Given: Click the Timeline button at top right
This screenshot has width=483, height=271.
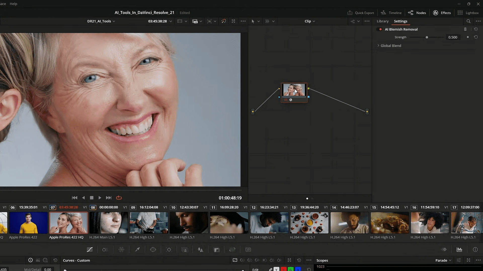Looking at the screenshot, I should [x=391, y=13].
